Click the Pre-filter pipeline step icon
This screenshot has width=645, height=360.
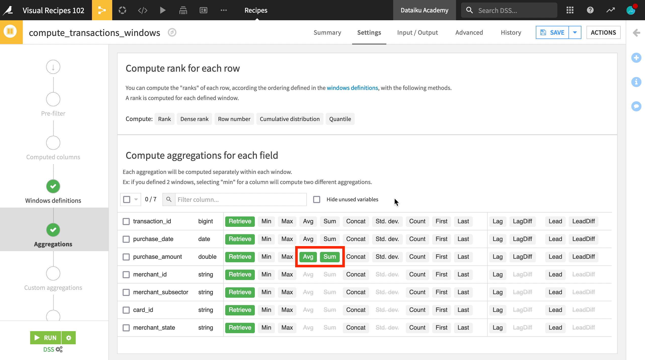tap(53, 99)
